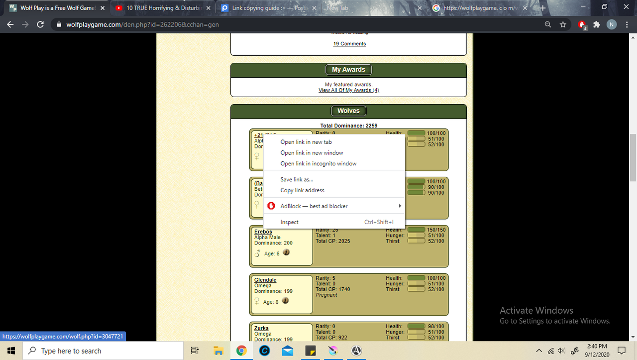
Task: Choose Save link as...
Action: (334, 179)
